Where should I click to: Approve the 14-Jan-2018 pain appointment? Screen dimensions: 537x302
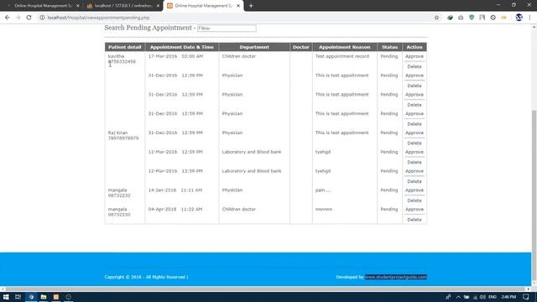pyautogui.click(x=414, y=190)
